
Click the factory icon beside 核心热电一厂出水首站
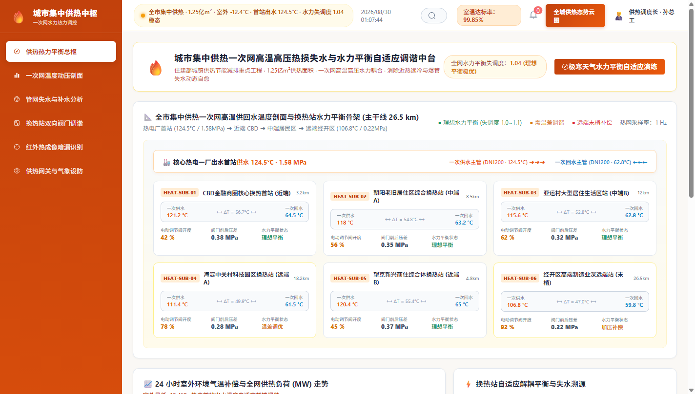tap(166, 162)
